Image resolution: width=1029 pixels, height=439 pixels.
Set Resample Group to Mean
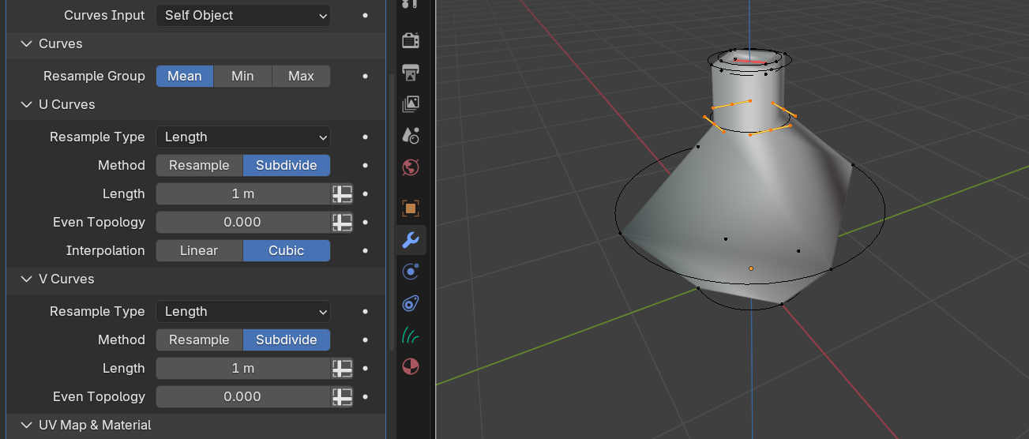point(185,76)
